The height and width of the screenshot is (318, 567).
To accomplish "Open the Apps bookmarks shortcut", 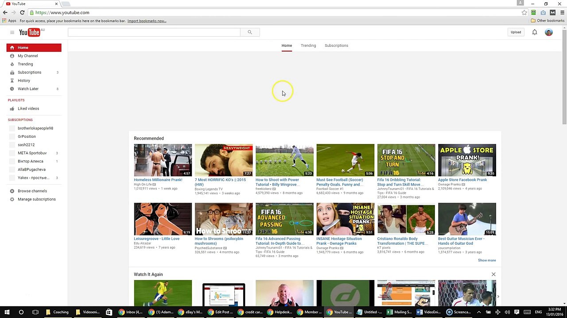I will coord(9,21).
